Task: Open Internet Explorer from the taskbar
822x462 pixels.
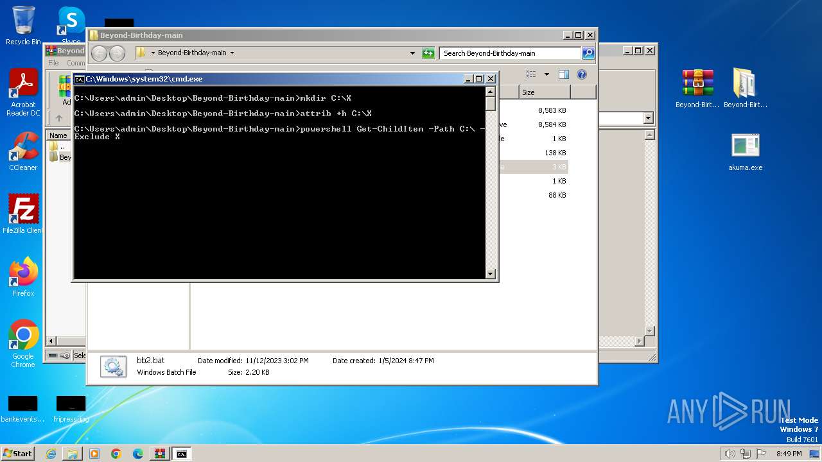Action: 51,454
